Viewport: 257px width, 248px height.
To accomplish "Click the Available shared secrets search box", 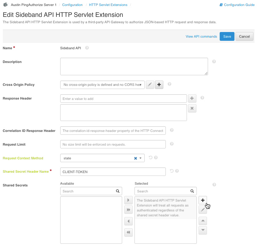I will (x=88, y=191).
